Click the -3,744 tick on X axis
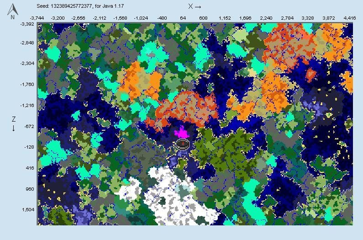The height and width of the screenshot is (240, 363). [x=37, y=18]
